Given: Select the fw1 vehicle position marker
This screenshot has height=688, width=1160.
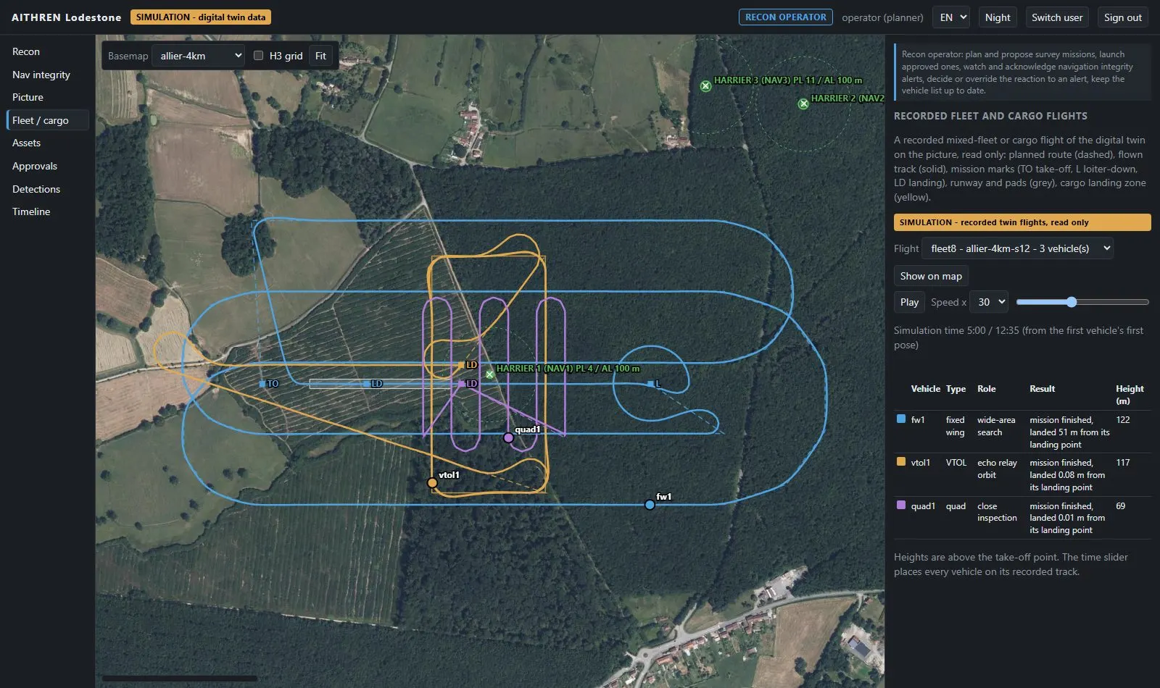Looking at the screenshot, I should point(650,505).
